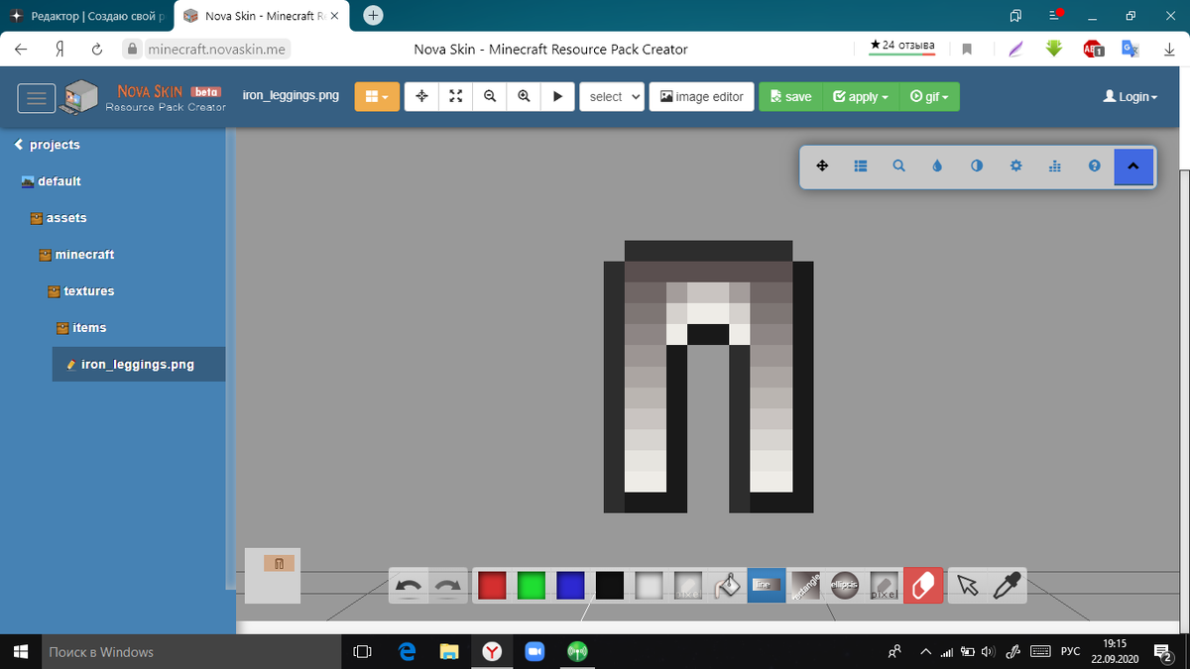Pick the blue color swatch
This screenshot has width=1190, height=669.
570,586
